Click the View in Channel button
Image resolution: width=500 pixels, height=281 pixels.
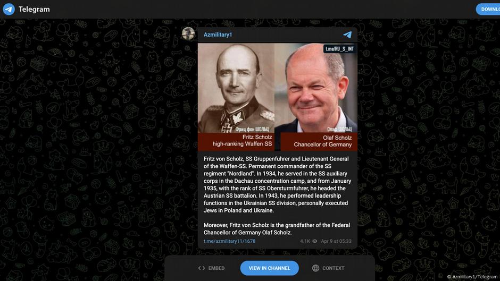pos(270,268)
